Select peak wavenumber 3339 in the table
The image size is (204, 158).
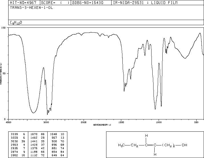tap(15, 134)
